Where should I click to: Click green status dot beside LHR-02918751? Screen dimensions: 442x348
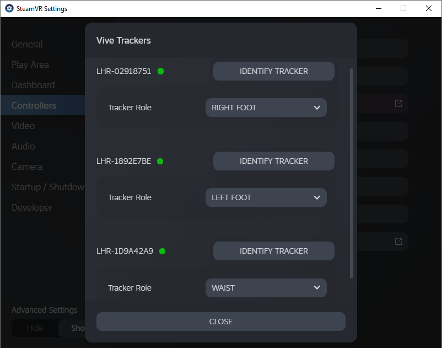(160, 71)
